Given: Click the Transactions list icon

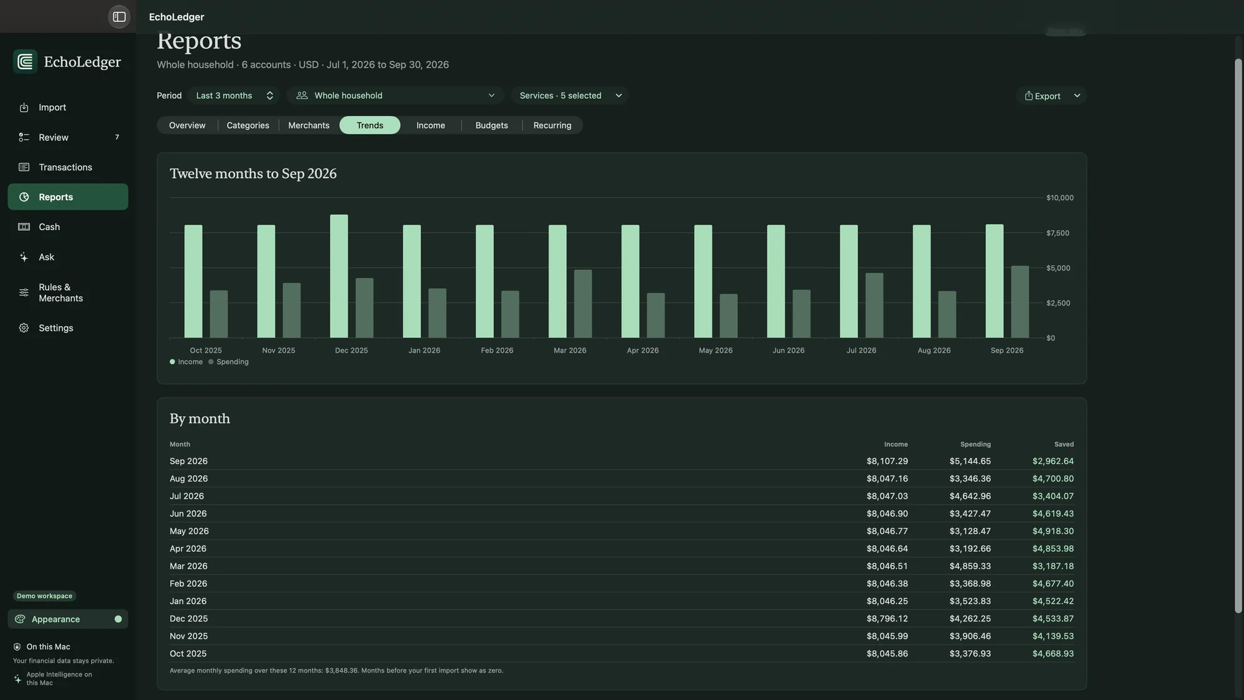Looking at the screenshot, I should pos(24,167).
